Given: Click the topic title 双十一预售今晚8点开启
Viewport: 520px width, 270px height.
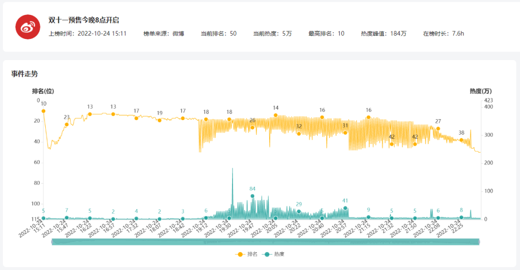Looking at the screenshot, I should click(84, 20).
